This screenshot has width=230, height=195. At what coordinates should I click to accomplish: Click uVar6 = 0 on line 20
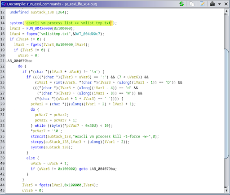coord(28,56)
